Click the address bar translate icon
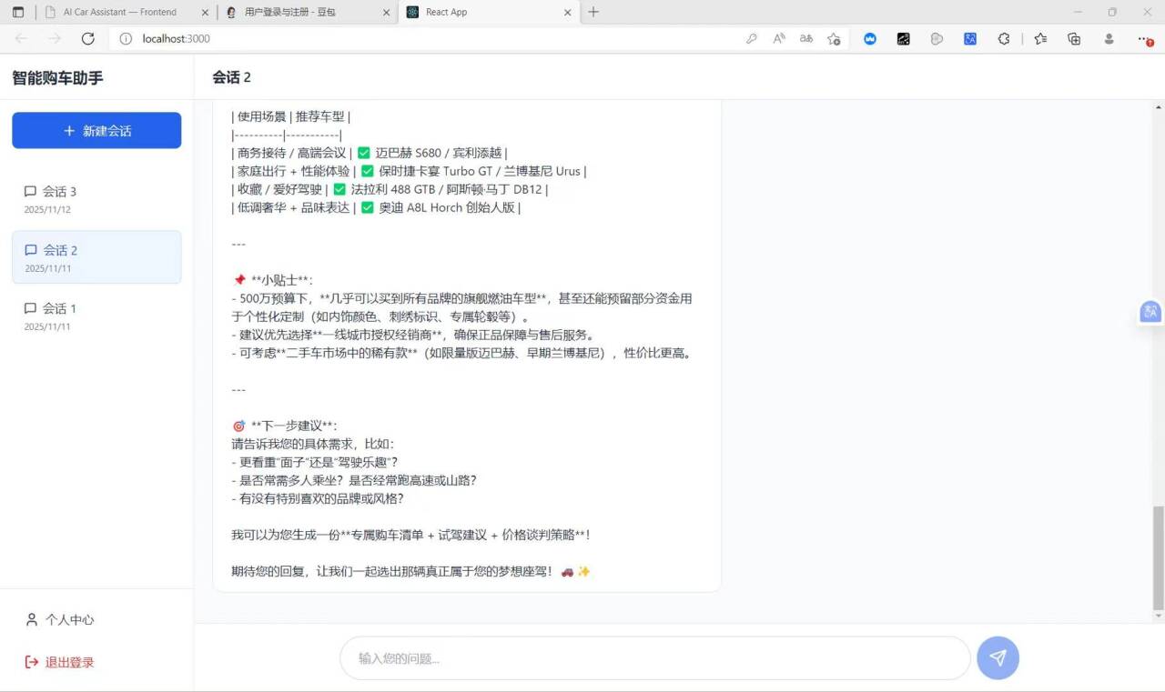This screenshot has width=1165, height=692. click(x=806, y=38)
